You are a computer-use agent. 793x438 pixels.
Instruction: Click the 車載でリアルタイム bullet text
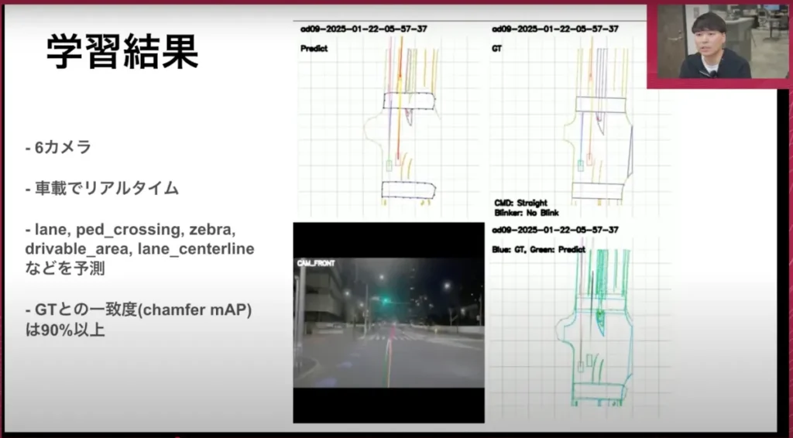[102, 189]
